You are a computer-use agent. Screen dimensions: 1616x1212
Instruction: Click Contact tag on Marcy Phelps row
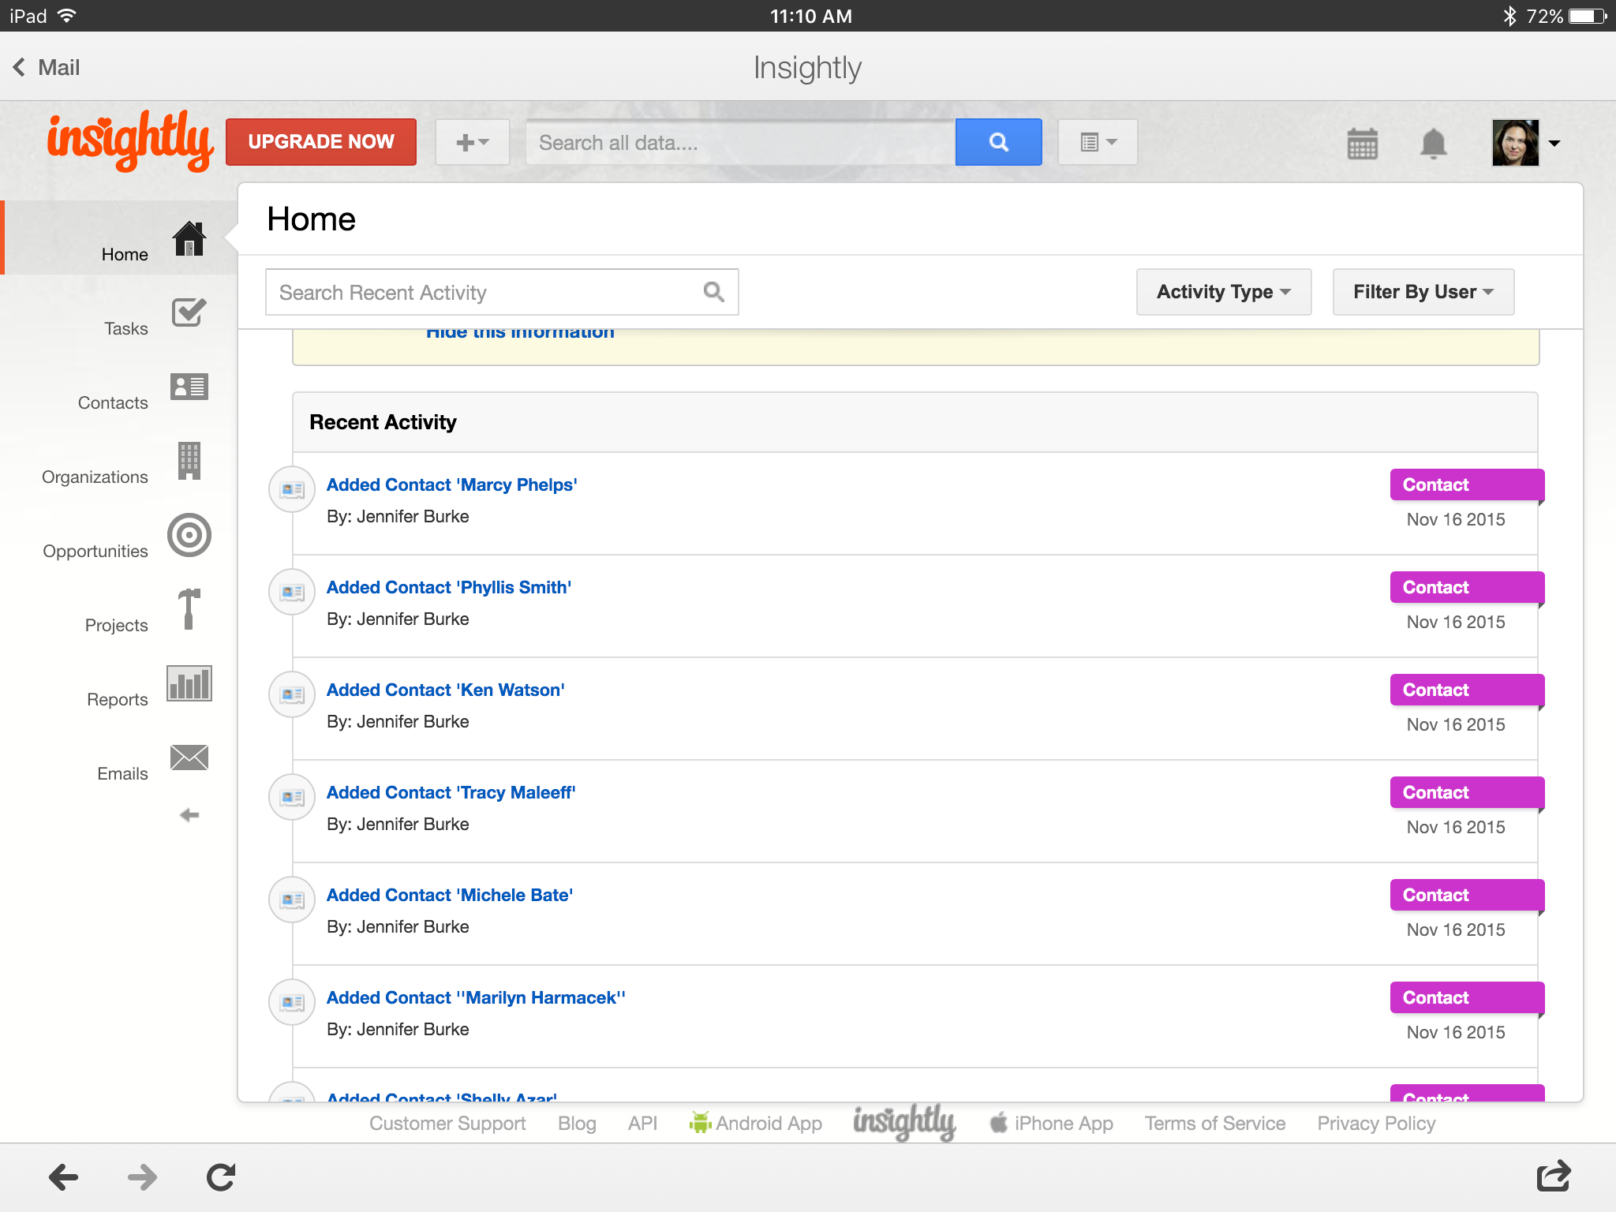(1467, 484)
